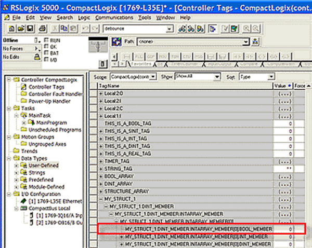Click the vertical scrollbar up arrow of tag grid

point(308,86)
